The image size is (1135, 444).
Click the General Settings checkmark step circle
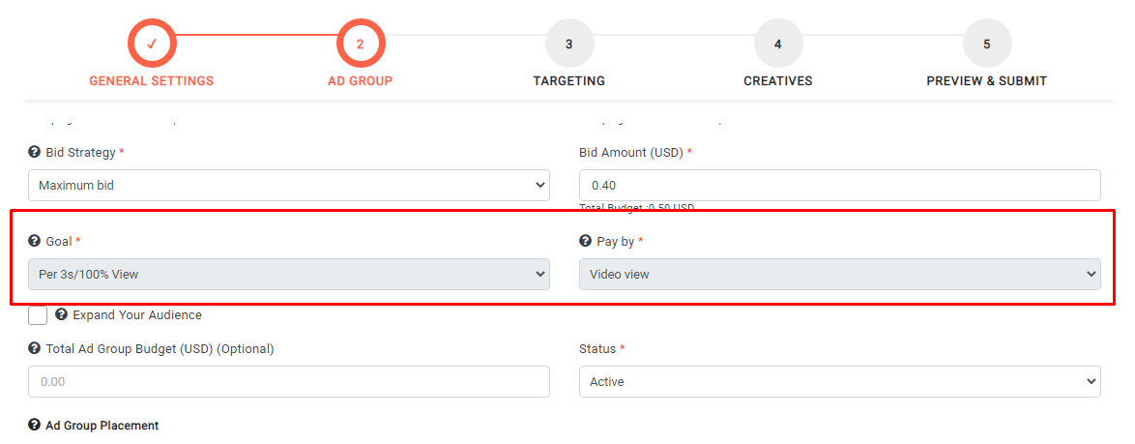pyautogui.click(x=152, y=44)
